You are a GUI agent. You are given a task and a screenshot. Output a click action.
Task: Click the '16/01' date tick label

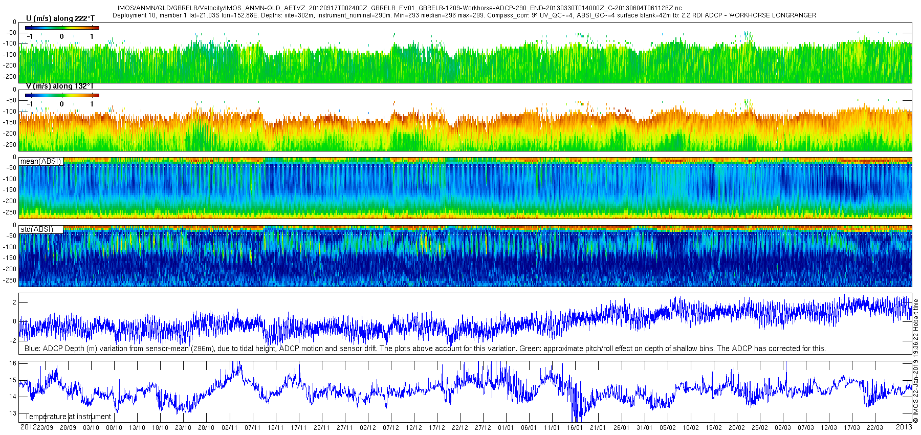point(575,428)
